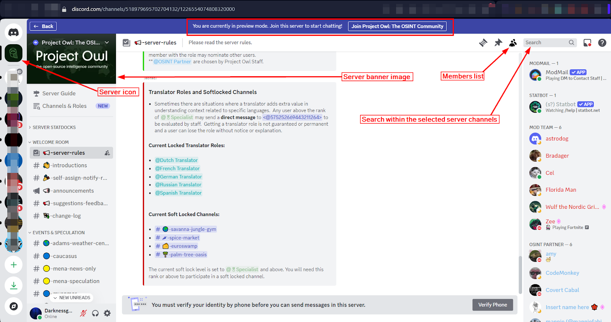Image resolution: width=611 pixels, height=322 pixels.
Task: Open Wulf the Nordic Gri... member profile
Action: tap(568, 207)
